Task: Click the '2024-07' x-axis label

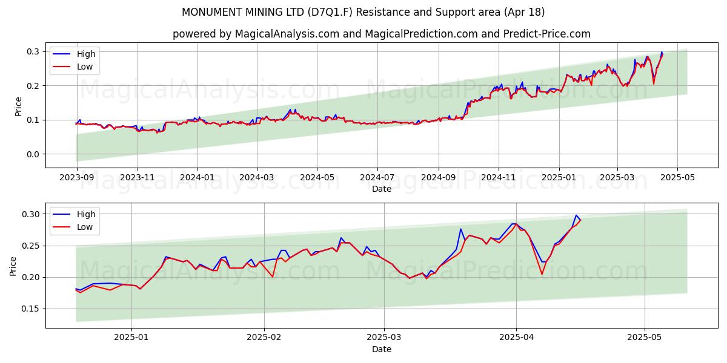Action: [x=377, y=178]
